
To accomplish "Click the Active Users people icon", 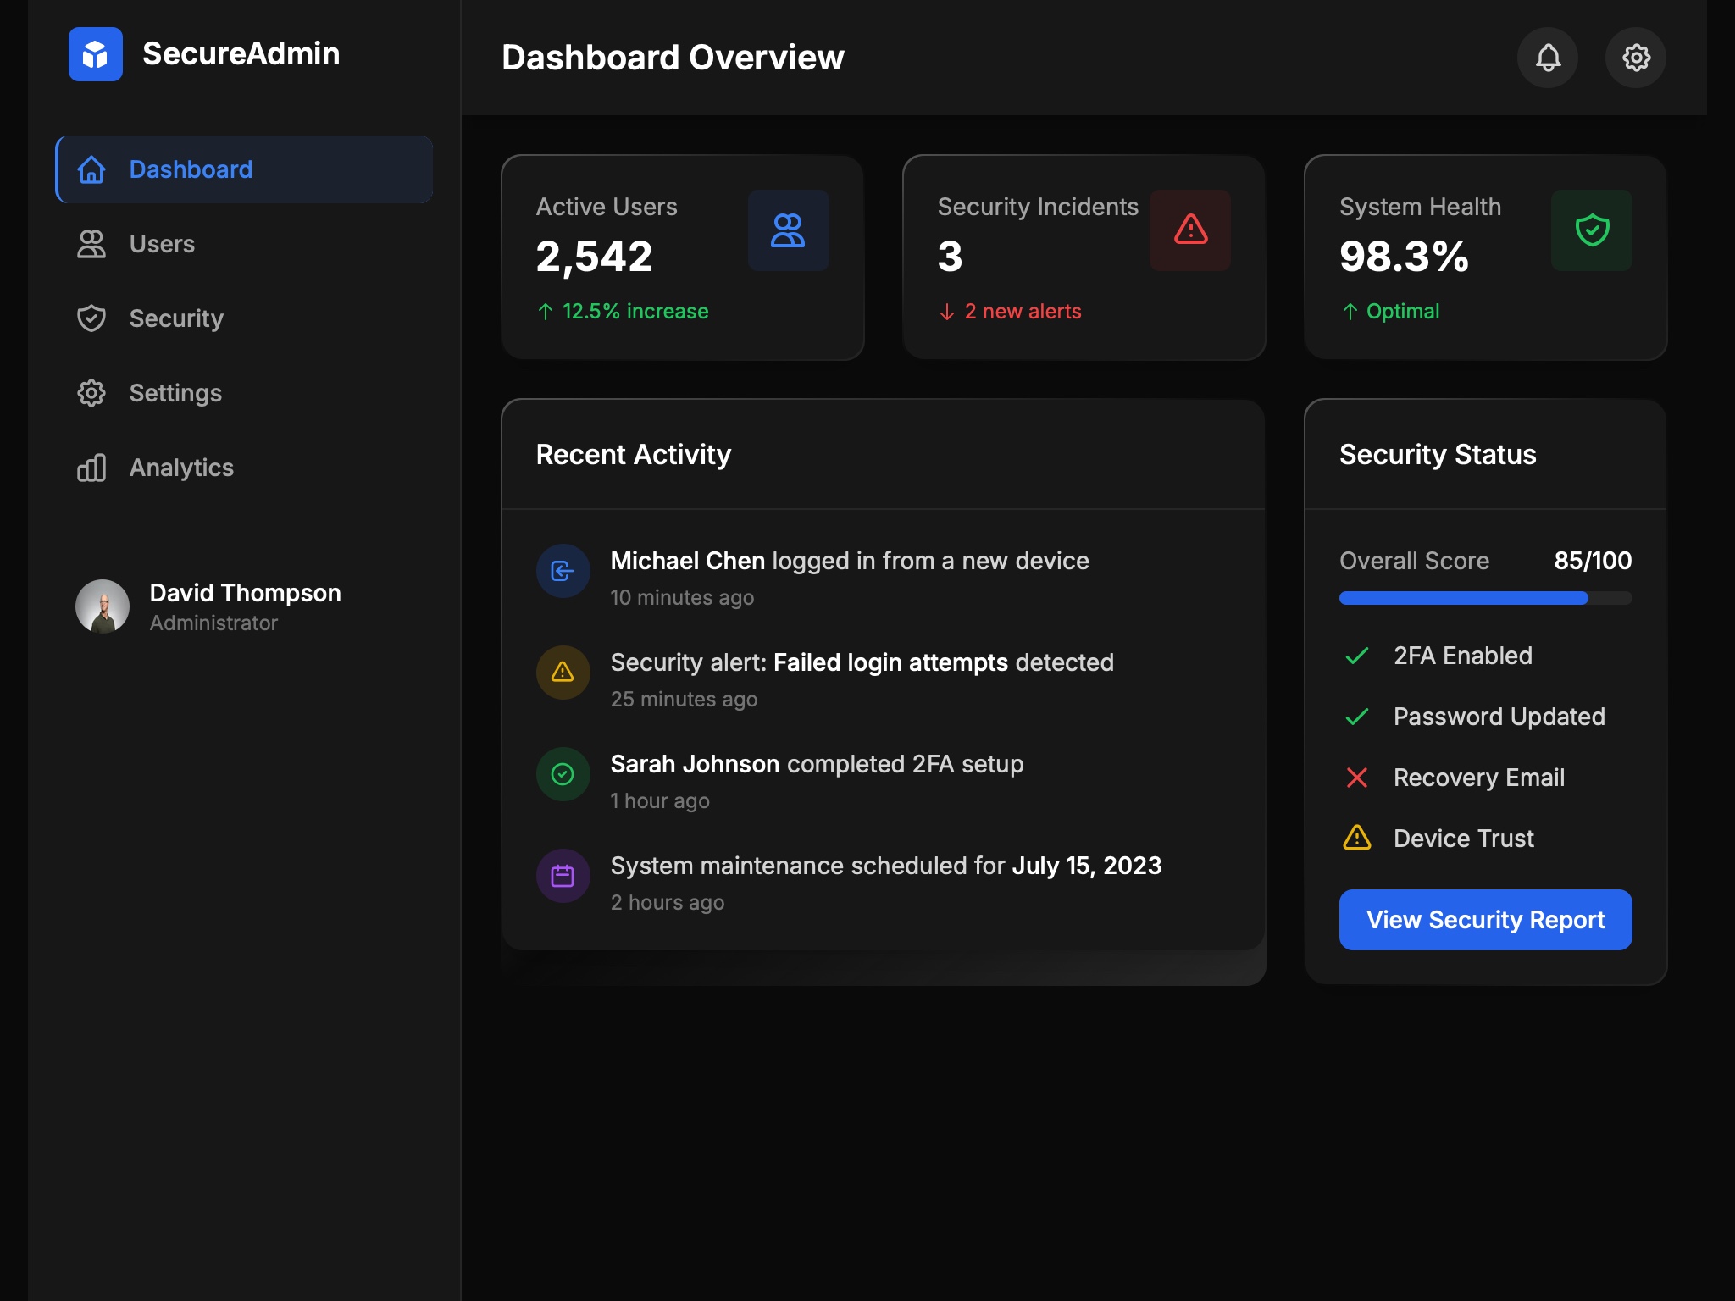I will coord(788,230).
